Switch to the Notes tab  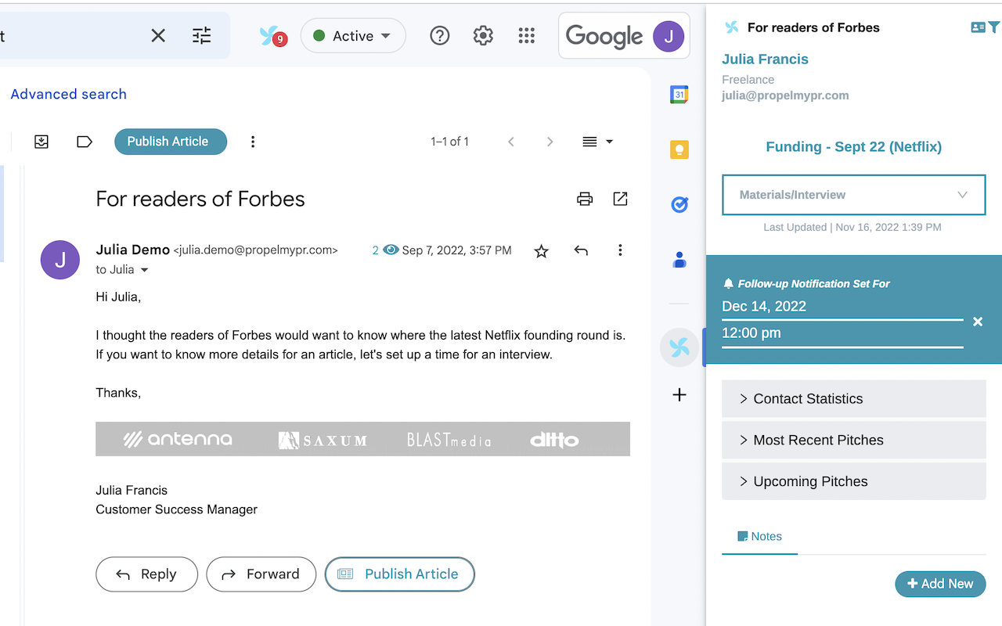click(759, 536)
